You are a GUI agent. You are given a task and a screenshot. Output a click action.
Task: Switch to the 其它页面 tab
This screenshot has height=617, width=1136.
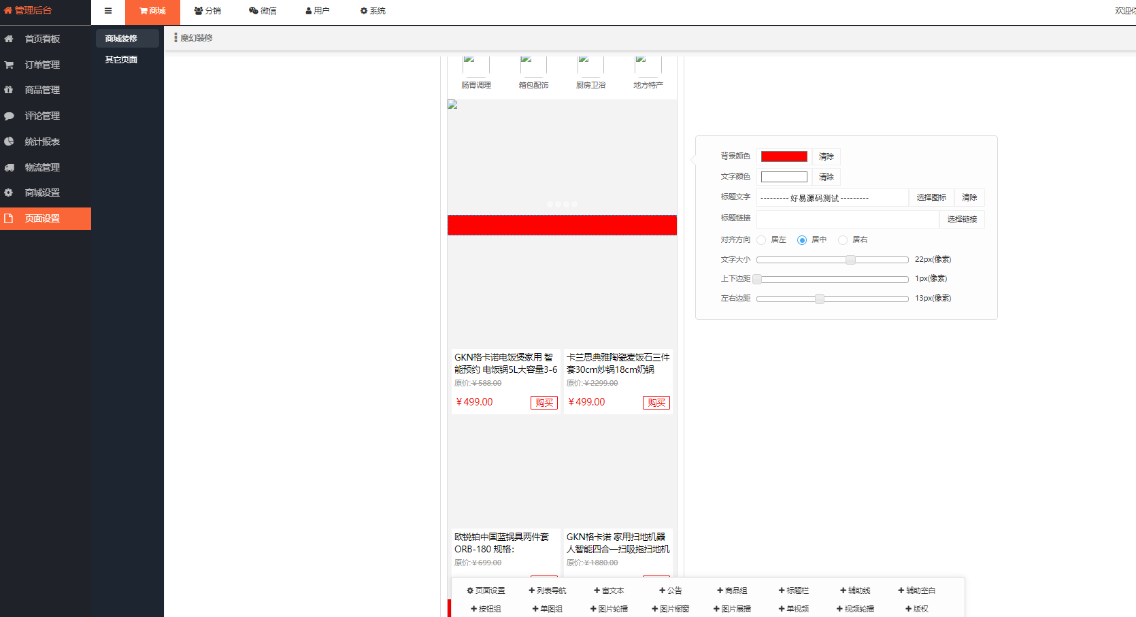coord(120,59)
